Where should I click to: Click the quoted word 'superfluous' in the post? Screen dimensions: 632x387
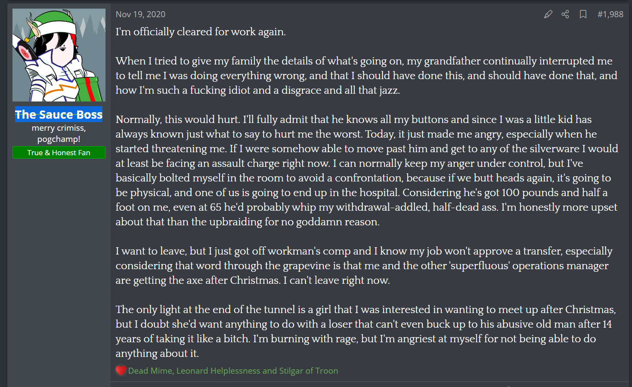coord(479,266)
